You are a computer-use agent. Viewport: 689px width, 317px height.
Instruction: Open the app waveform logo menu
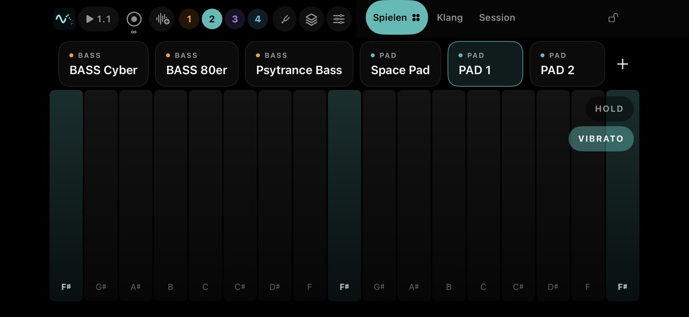(x=64, y=19)
